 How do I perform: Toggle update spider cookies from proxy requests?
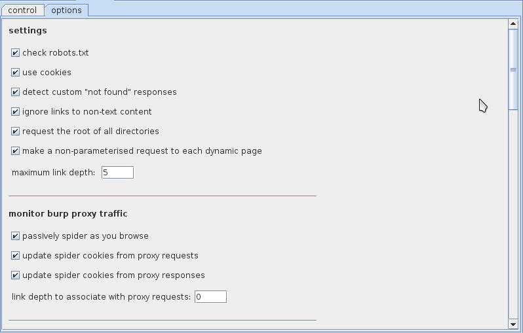click(x=15, y=255)
